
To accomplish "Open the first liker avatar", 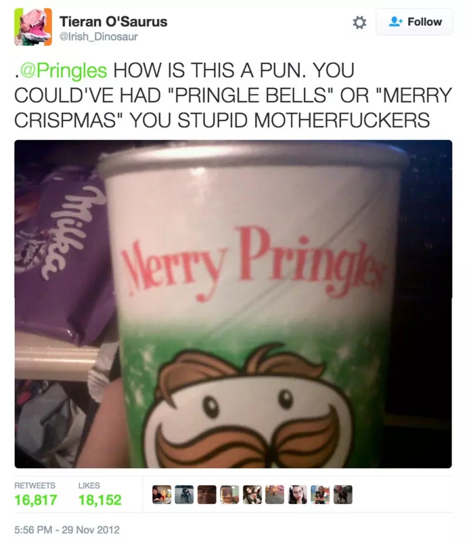I will point(162,495).
